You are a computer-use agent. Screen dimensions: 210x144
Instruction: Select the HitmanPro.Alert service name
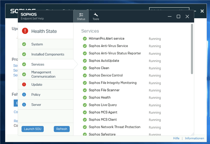tap(106, 39)
